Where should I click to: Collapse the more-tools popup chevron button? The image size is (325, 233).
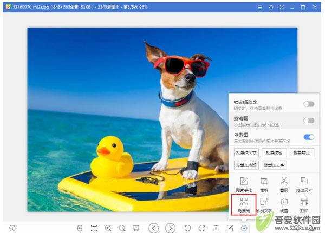(244, 228)
